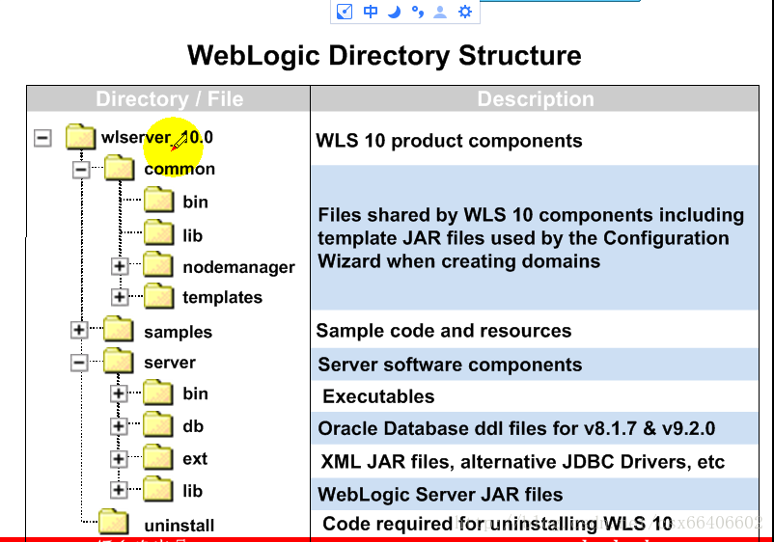
Task: Select the server folder icon
Action: click(x=119, y=361)
